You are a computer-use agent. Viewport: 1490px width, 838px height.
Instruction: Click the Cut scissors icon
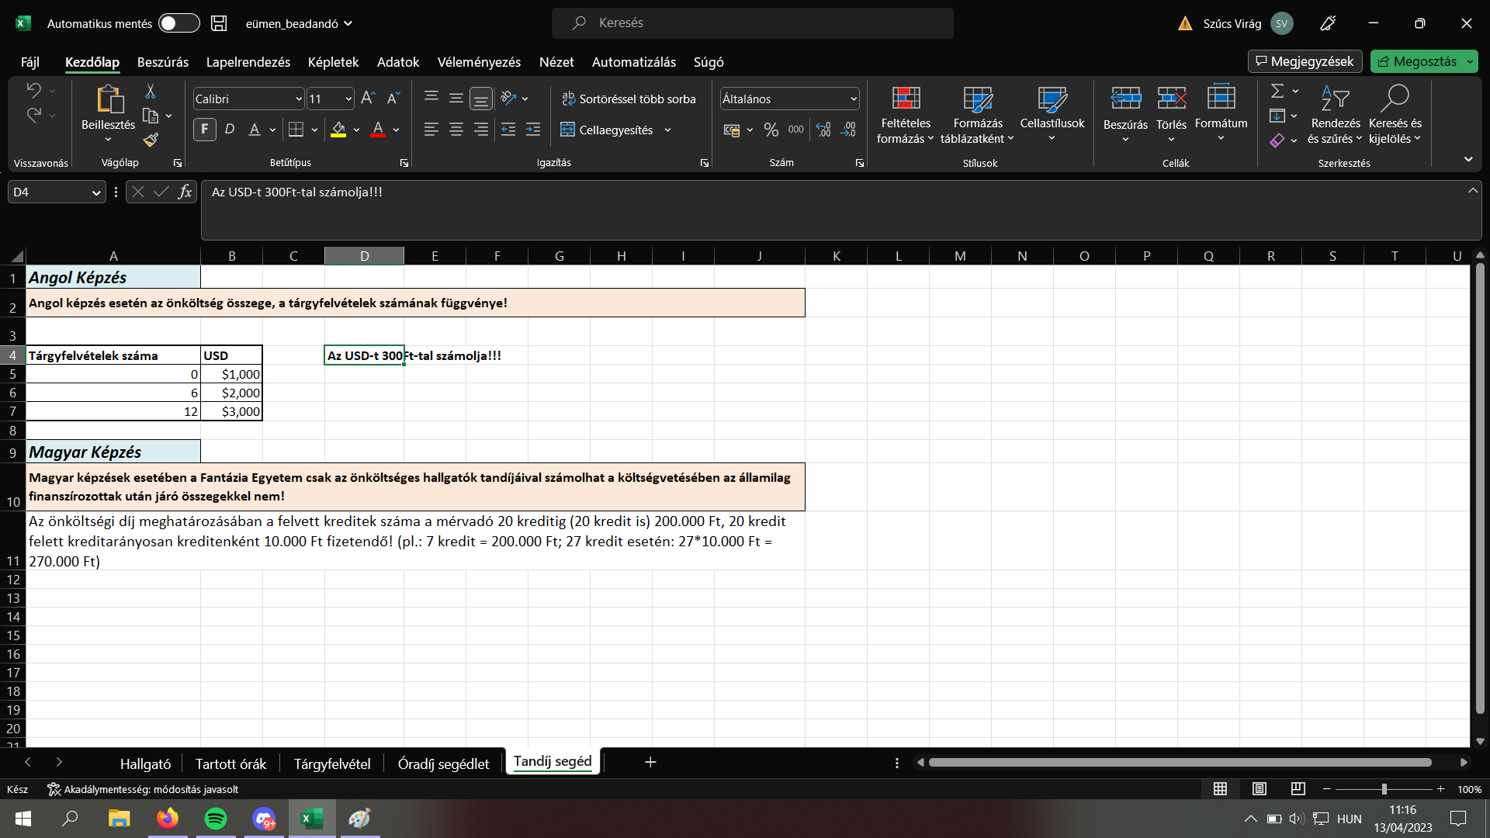[151, 92]
